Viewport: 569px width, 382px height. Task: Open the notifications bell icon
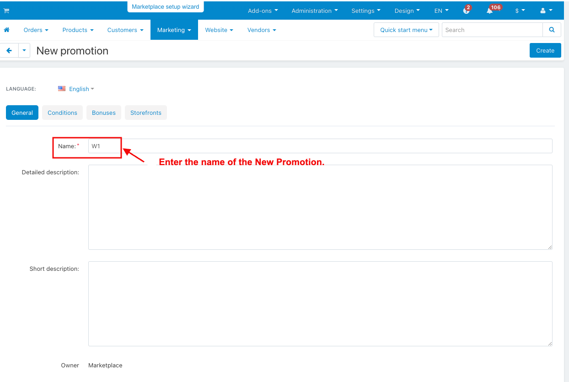490,11
